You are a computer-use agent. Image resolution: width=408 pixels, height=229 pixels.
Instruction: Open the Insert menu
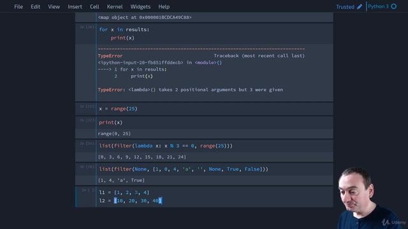75,7
